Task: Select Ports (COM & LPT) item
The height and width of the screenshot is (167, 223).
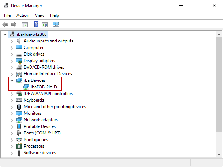Action: [42, 133]
